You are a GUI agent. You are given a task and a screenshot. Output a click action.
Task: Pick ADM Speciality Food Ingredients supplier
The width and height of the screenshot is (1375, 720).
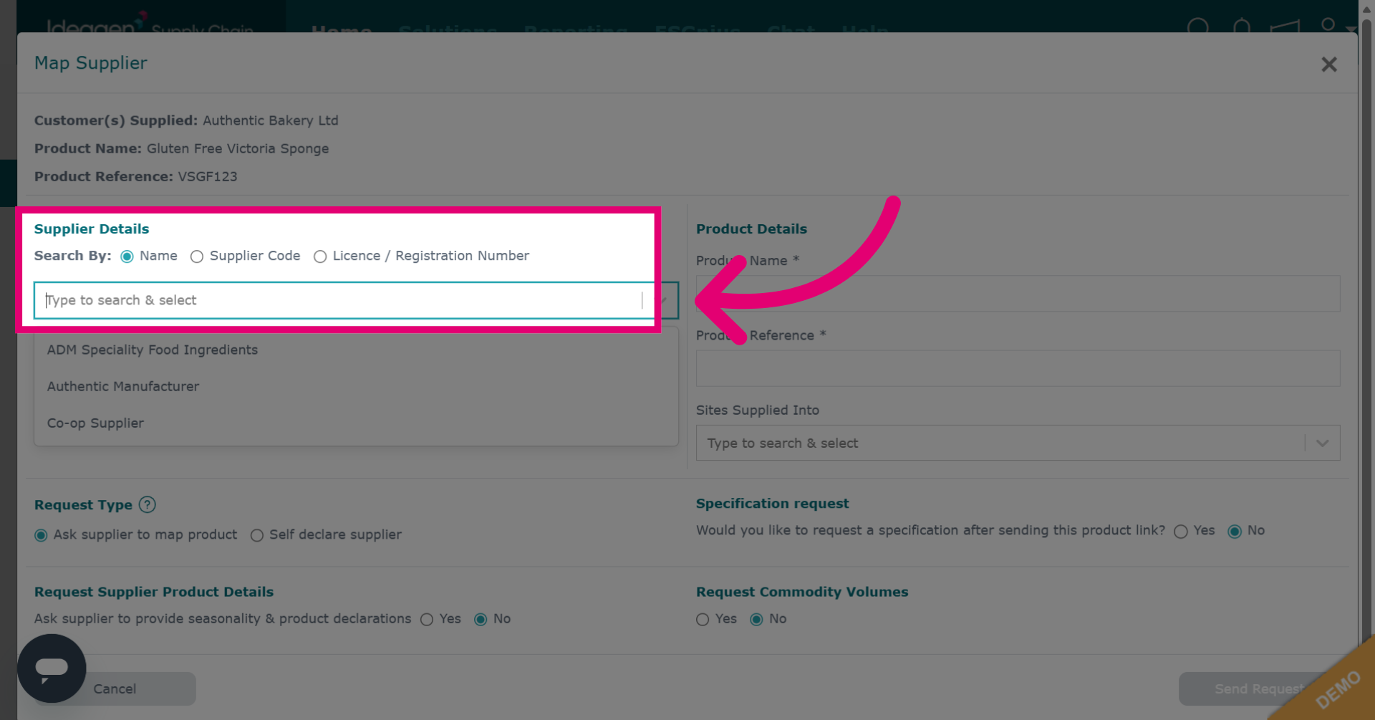tap(356, 350)
